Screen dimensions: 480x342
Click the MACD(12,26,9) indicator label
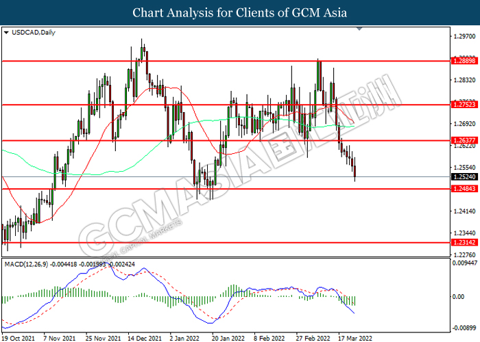pyautogui.click(x=26, y=265)
